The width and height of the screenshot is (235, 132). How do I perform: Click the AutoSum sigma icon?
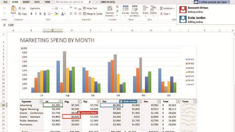pyautogui.click(x=161, y=8)
